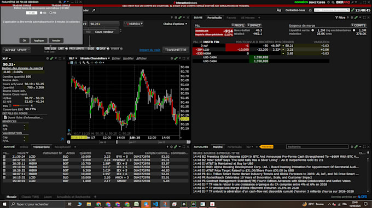Click Appliquer in session dialog

click(x=39, y=40)
